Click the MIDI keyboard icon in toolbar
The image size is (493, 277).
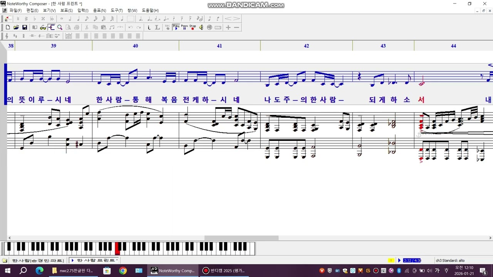click(218, 27)
